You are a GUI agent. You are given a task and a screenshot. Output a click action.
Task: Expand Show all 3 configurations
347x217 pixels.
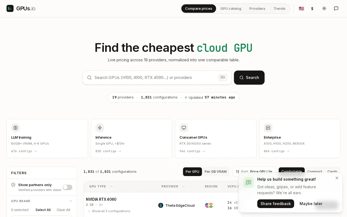point(109,211)
